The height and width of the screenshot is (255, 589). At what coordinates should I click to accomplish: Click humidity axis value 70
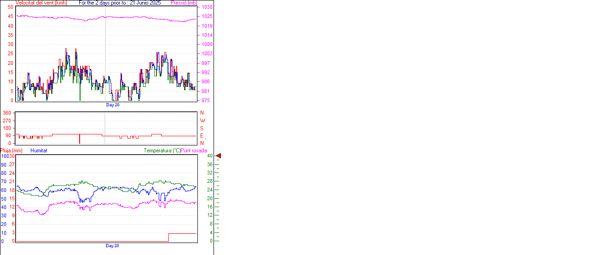pos(4,182)
